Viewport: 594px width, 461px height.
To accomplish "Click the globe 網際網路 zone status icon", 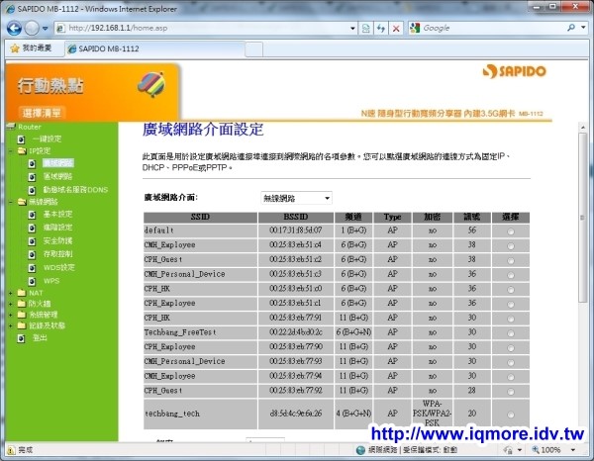I will point(360,450).
